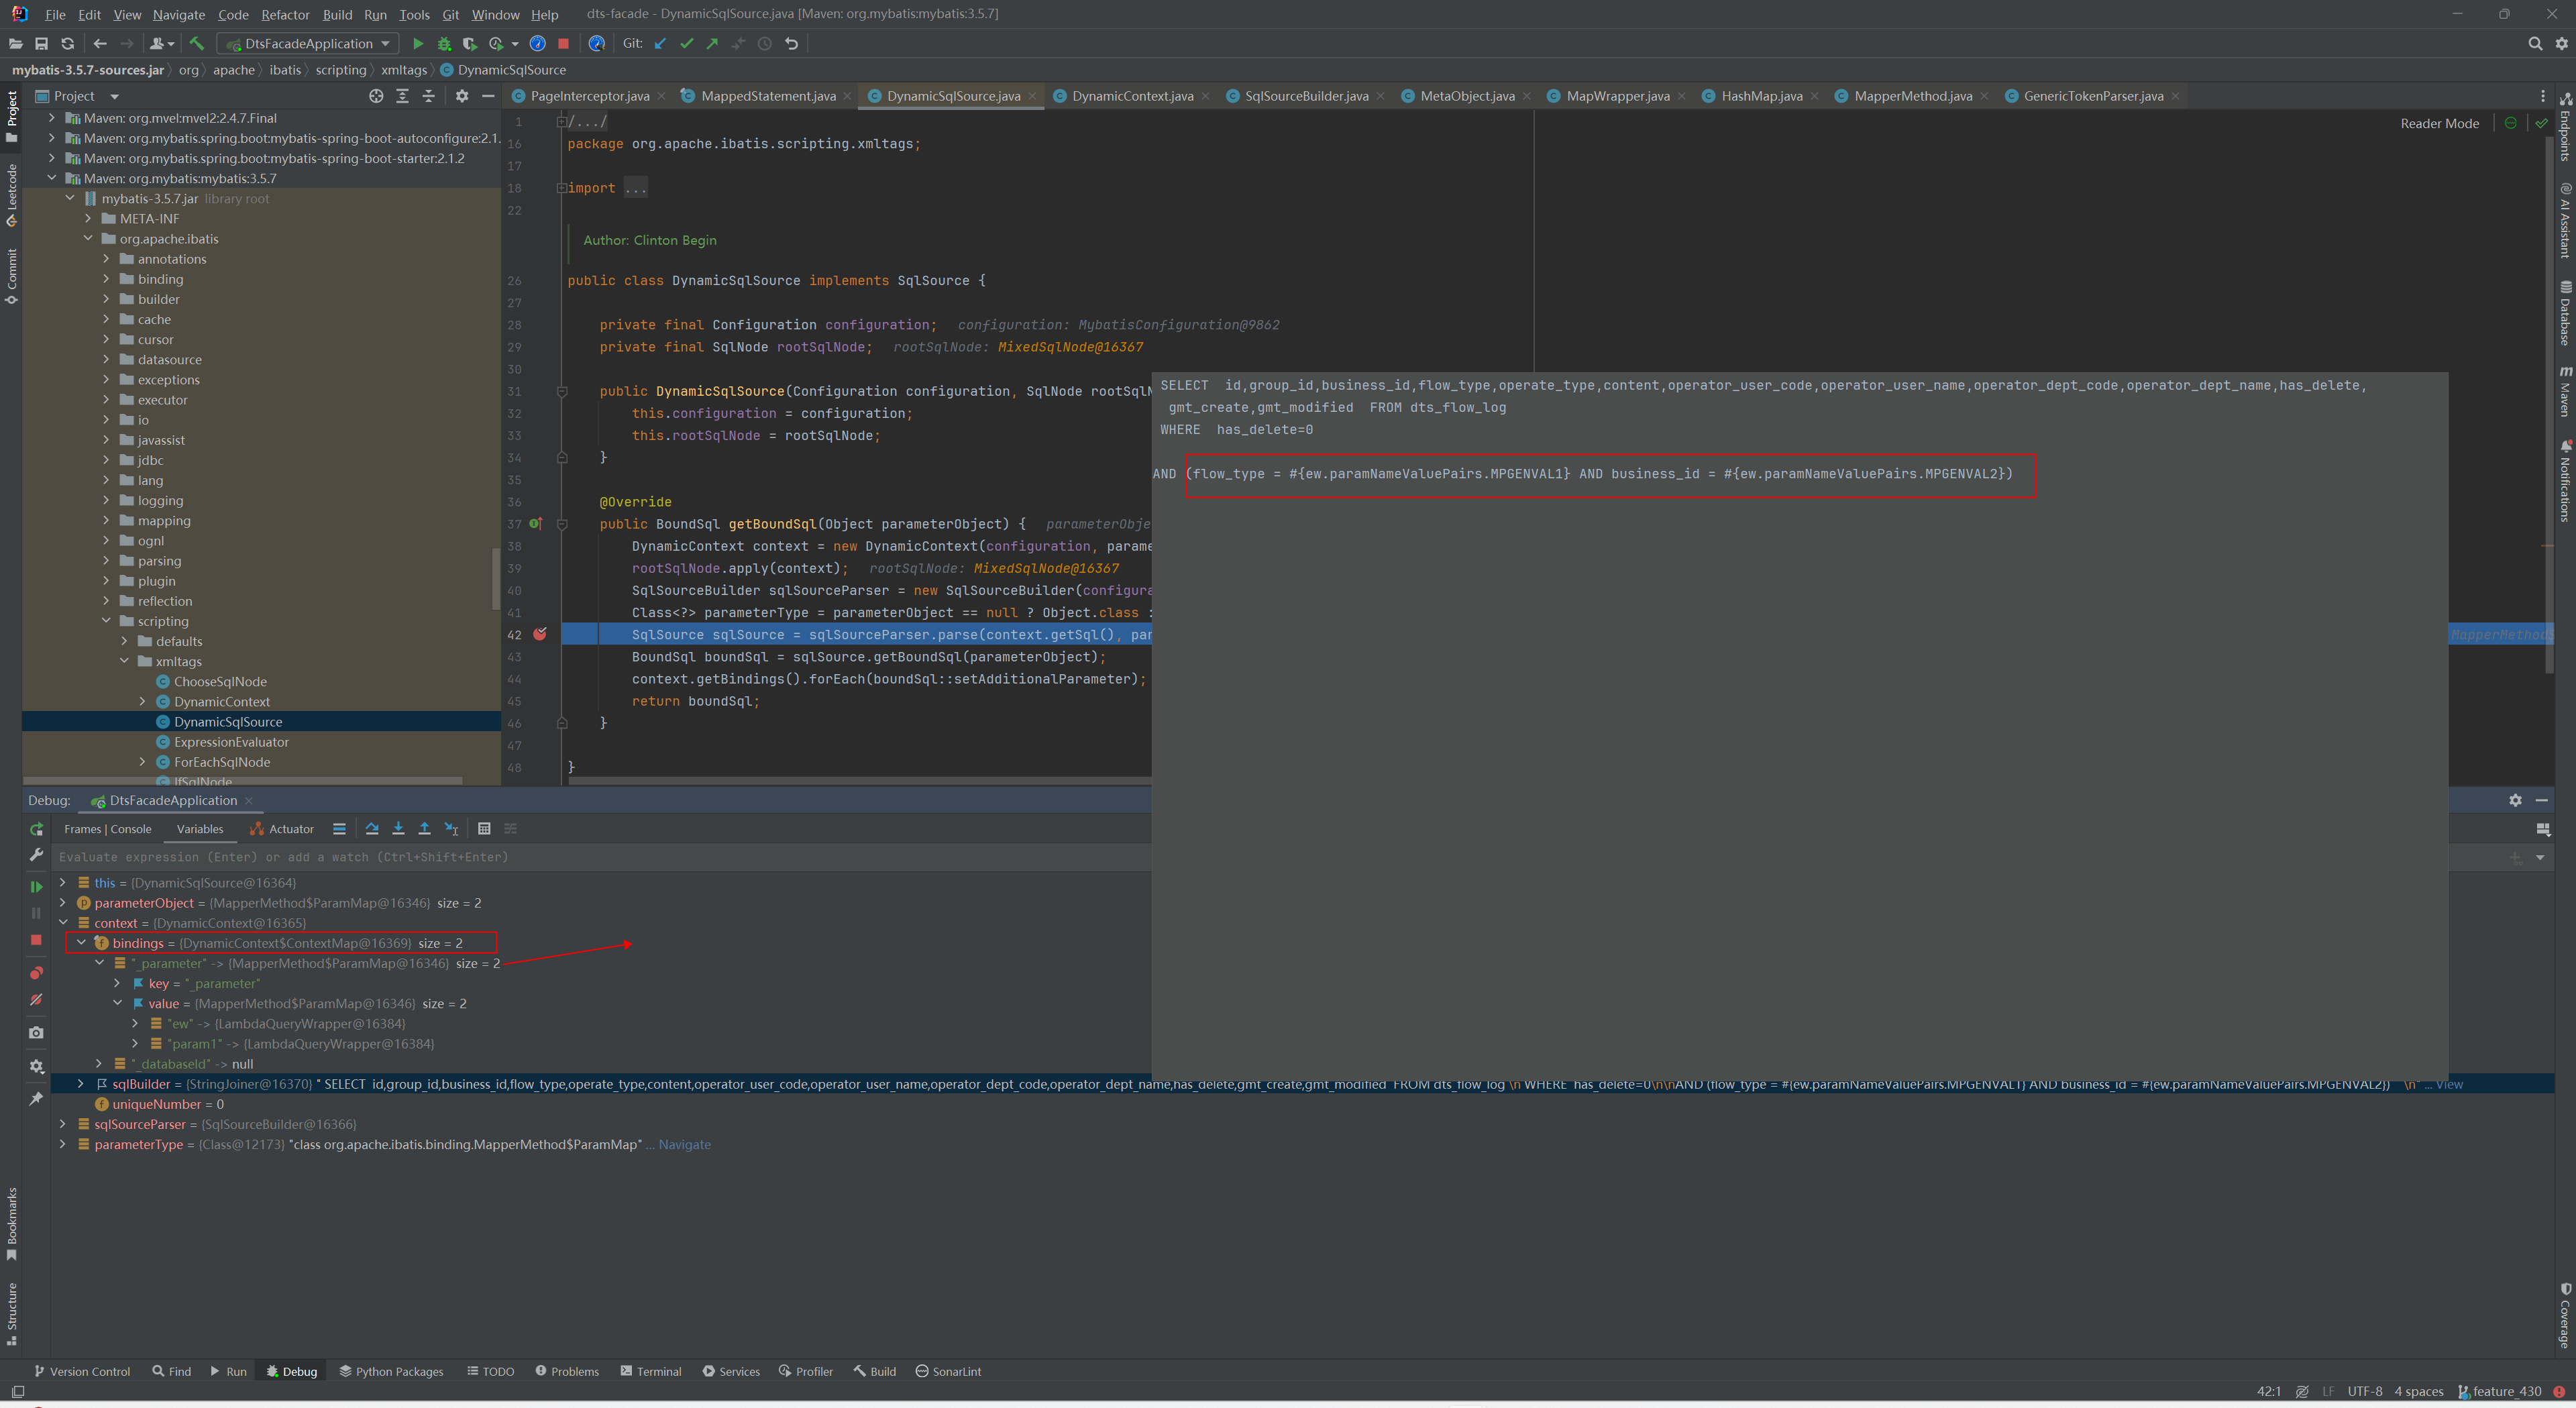Toggle breakpoint on line 42
This screenshot has width=2576, height=1408.
coord(540,634)
